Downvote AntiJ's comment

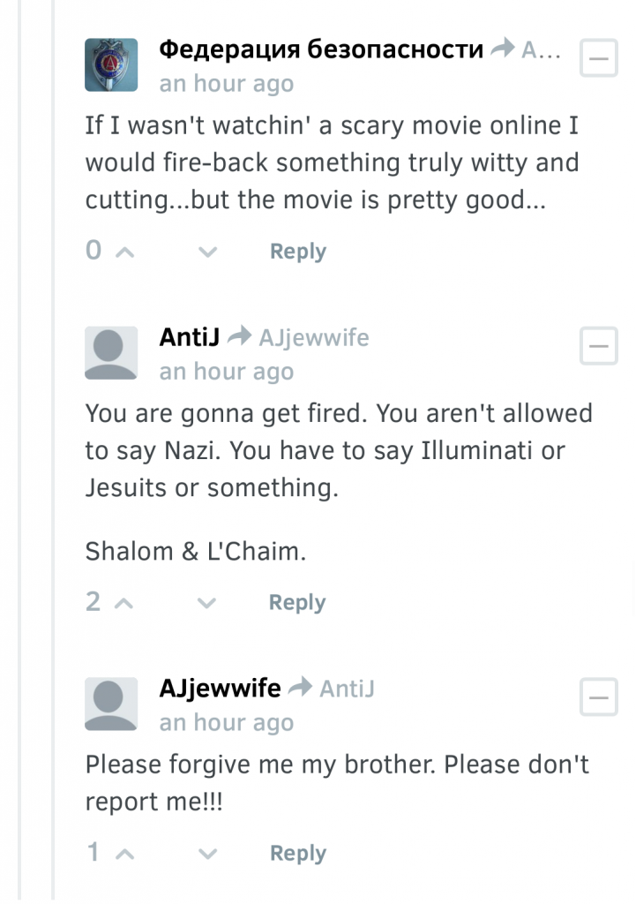pyautogui.click(x=206, y=604)
